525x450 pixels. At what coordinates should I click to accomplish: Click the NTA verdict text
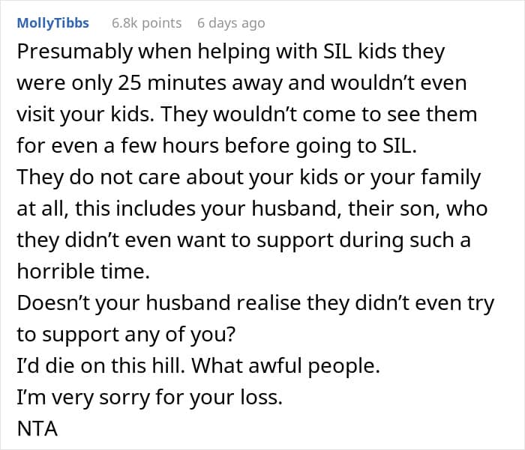tap(37, 429)
